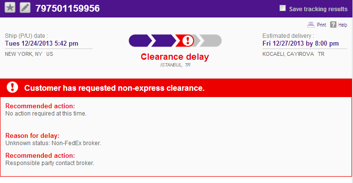
Task: Select the first purple progress stage
Action: click(x=140, y=41)
